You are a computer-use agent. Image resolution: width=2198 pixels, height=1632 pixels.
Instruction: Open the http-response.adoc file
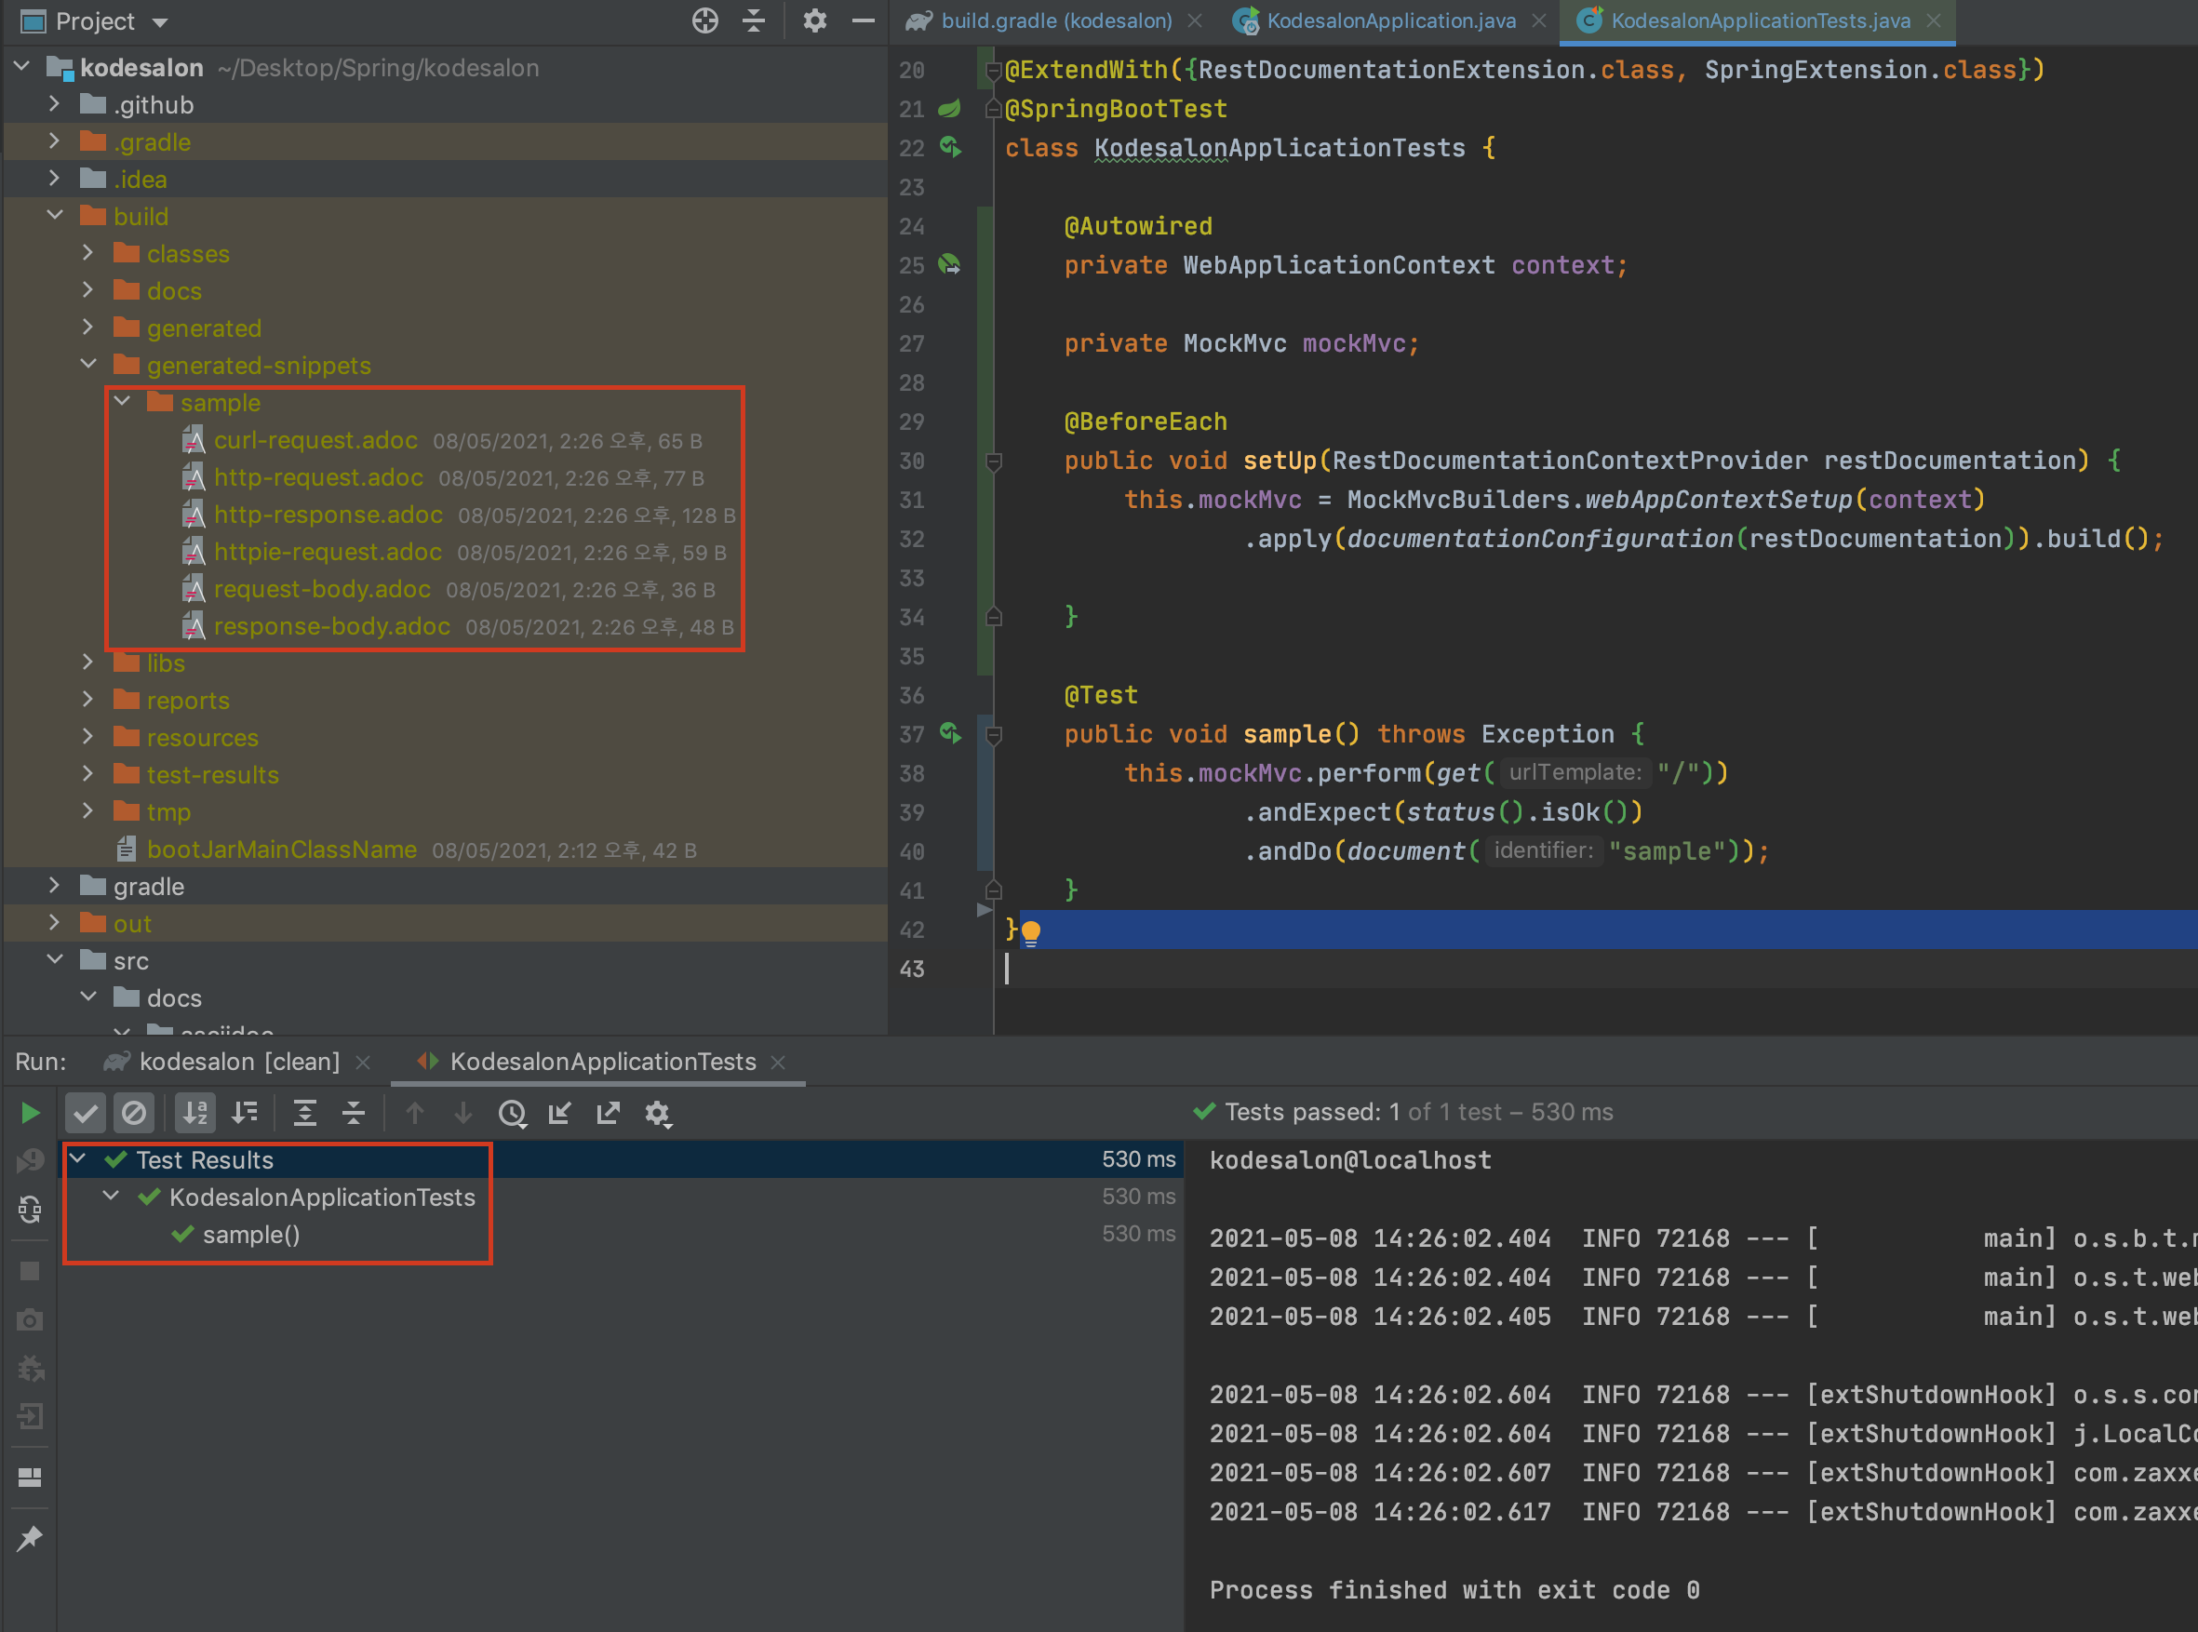point(328,515)
